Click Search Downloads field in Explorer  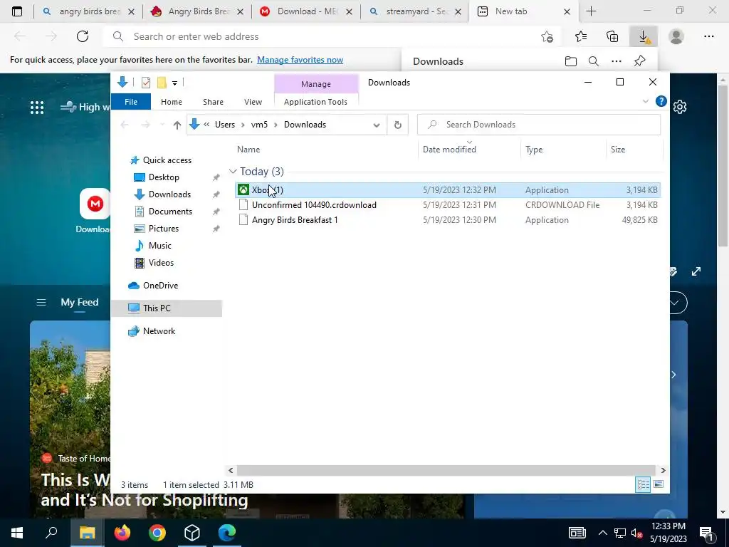539,125
